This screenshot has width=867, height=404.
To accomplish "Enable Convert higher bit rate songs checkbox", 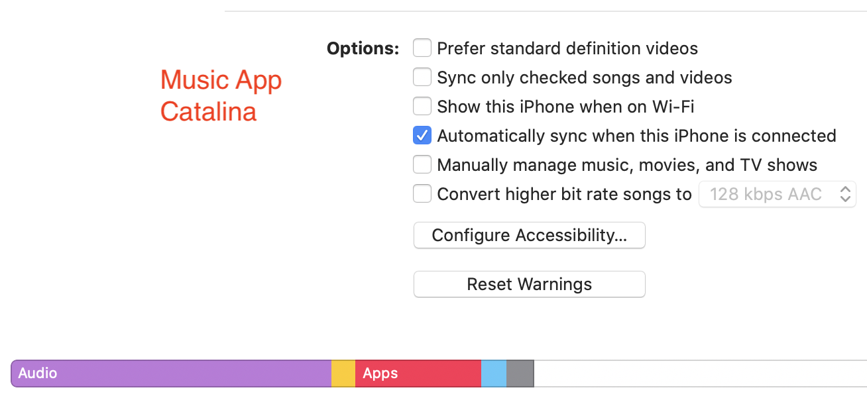I will [x=422, y=194].
